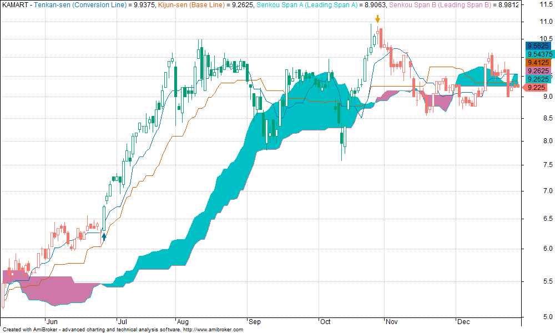This screenshot has height=333, width=555.
Task: Click the orange down-arrow sell signal marker
Action: click(x=377, y=19)
